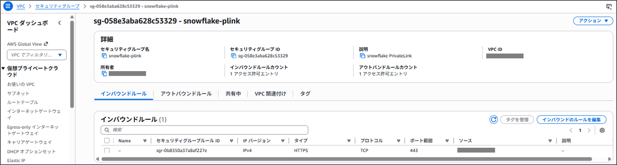Open DHCP オプションセット in sidebar
The image size is (617, 165).
pyautogui.click(x=31, y=151)
